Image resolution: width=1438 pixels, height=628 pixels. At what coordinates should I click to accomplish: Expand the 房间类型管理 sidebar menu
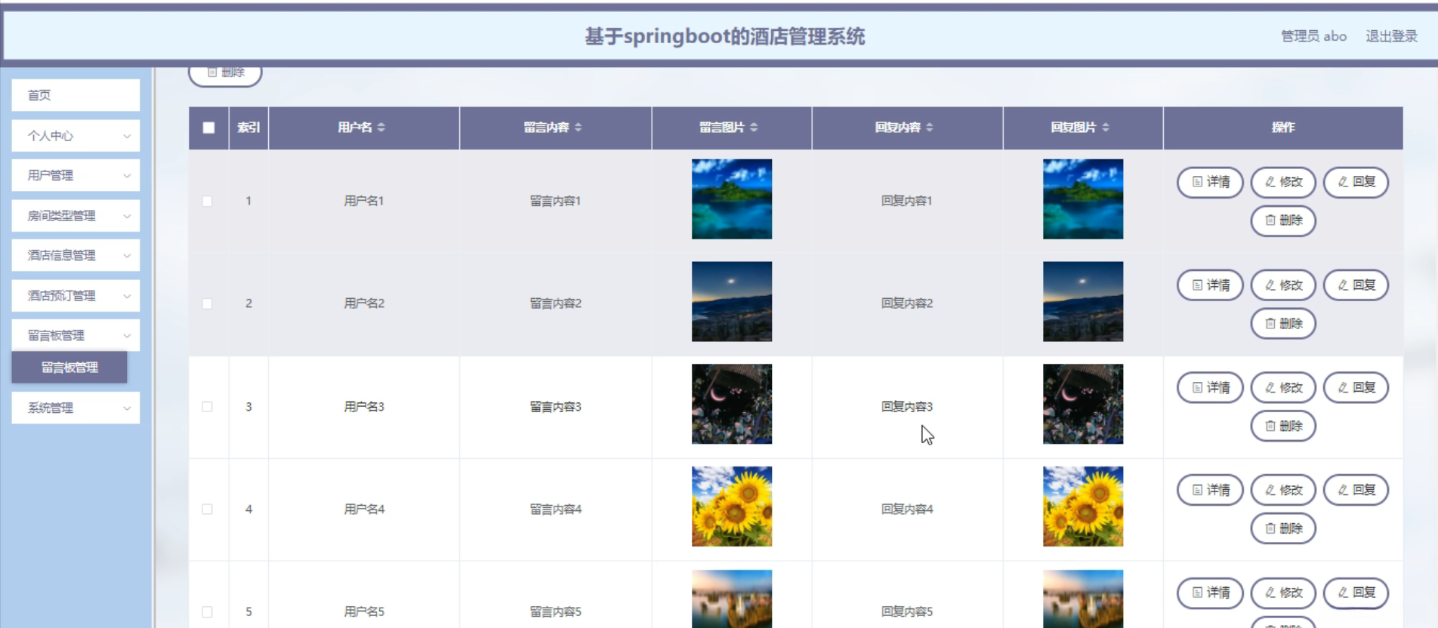tap(76, 216)
